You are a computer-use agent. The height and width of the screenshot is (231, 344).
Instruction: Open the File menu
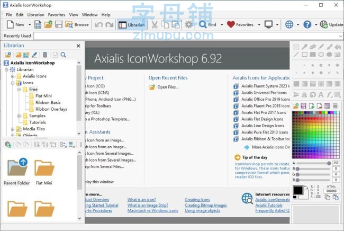click(x=9, y=15)
